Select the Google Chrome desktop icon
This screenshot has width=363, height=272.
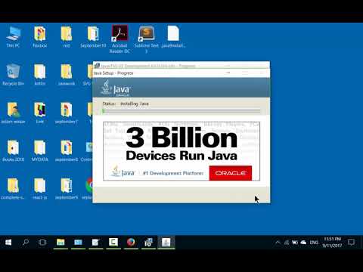pos(89,189)
